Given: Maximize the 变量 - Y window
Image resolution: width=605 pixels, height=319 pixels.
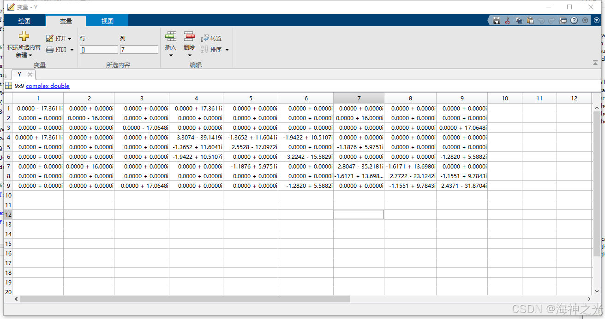Looking at the screenshot, I should coord(569,7).
